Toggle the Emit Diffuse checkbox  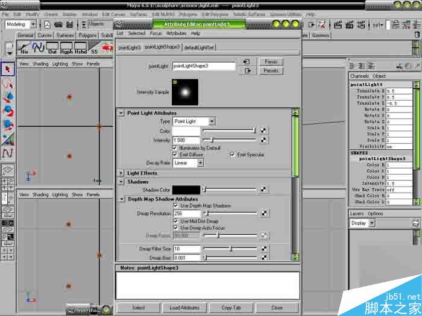pyautogui.click(x=175, y=155)
